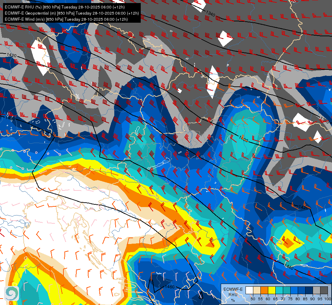Image resolution: width=332 pixels, height=305 pixels.
Task: Click the legend tick value '50'
Action: point(253,299)
